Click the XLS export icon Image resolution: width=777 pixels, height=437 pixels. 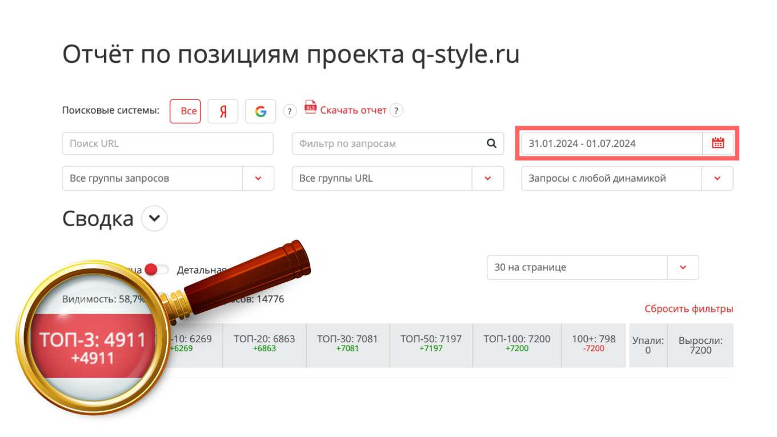coord(311,107)
